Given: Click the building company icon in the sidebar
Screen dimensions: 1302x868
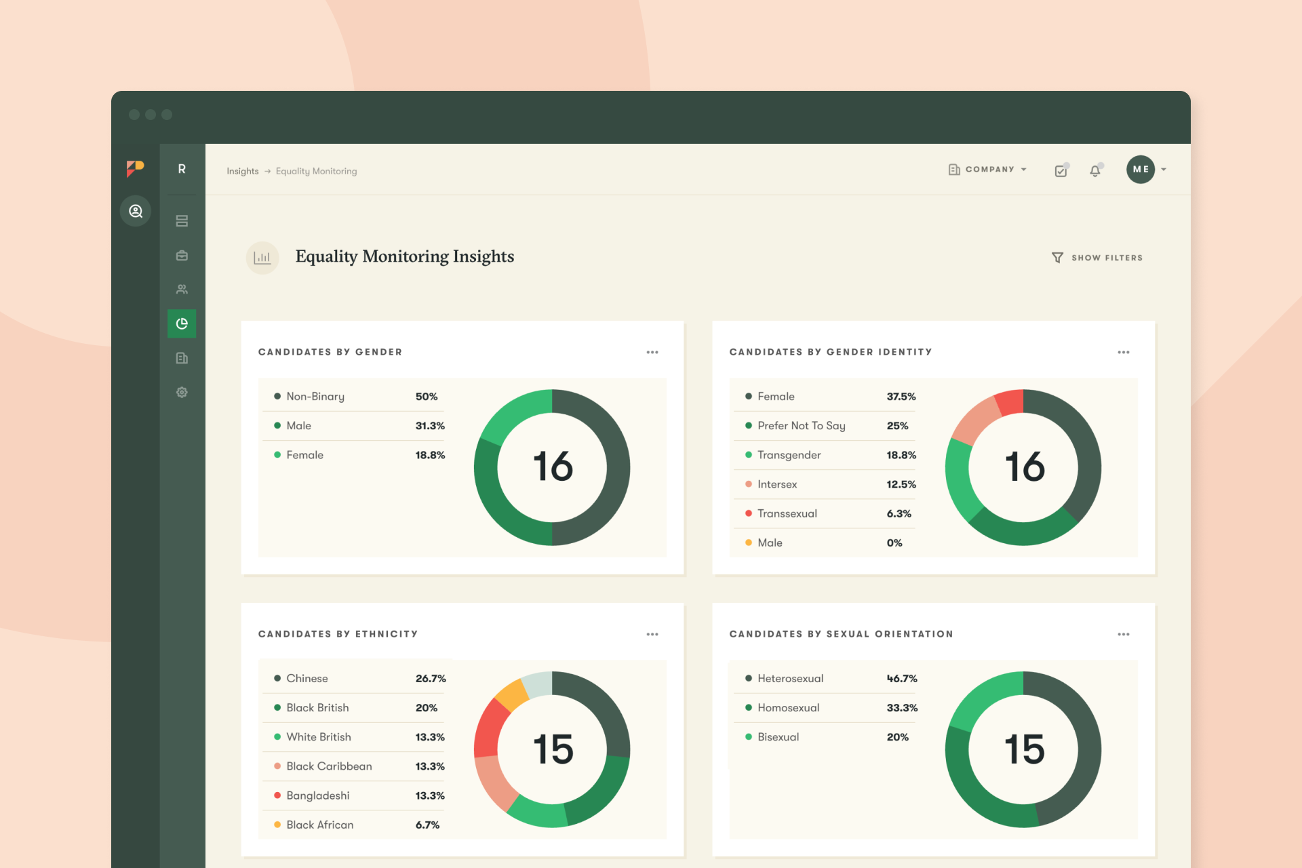Looking at the screenshot, I should coord(182,358).
